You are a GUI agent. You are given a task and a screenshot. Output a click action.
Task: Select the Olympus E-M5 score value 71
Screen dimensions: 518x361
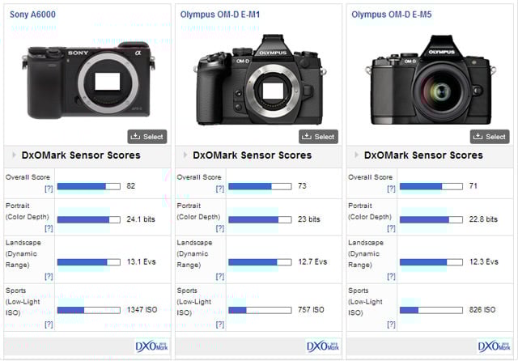[473, 186]
